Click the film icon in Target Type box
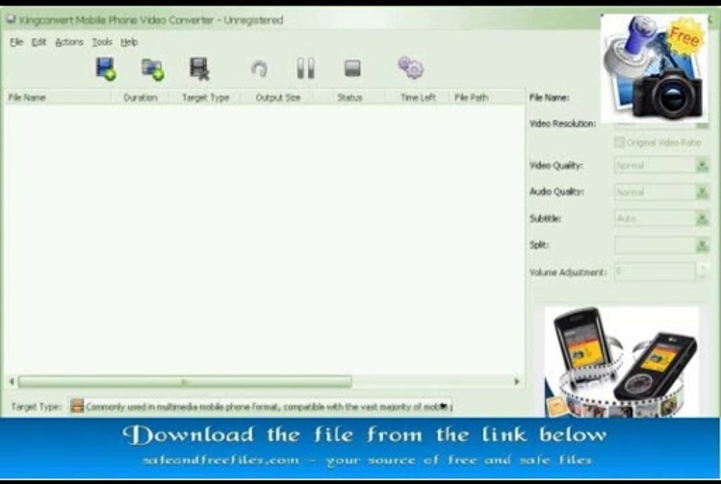The width and height of the screenshot is (721, 484). click(x=77, y=406)
